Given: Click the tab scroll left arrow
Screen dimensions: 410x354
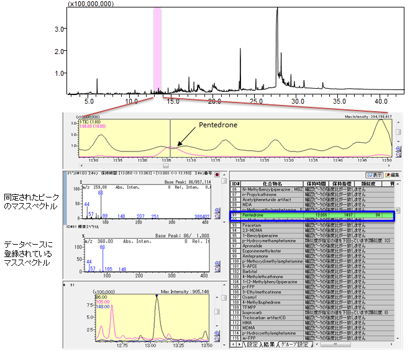Looking at the screenshot, I should click(x=234, y=345).
